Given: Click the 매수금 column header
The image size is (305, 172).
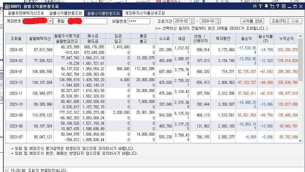Looking at the screenshot, I should pos(93,36).
